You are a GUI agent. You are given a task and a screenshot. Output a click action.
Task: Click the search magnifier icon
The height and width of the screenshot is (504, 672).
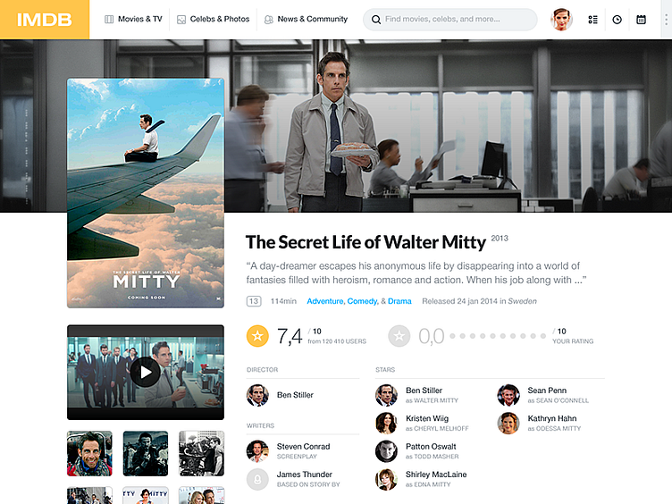376,20
